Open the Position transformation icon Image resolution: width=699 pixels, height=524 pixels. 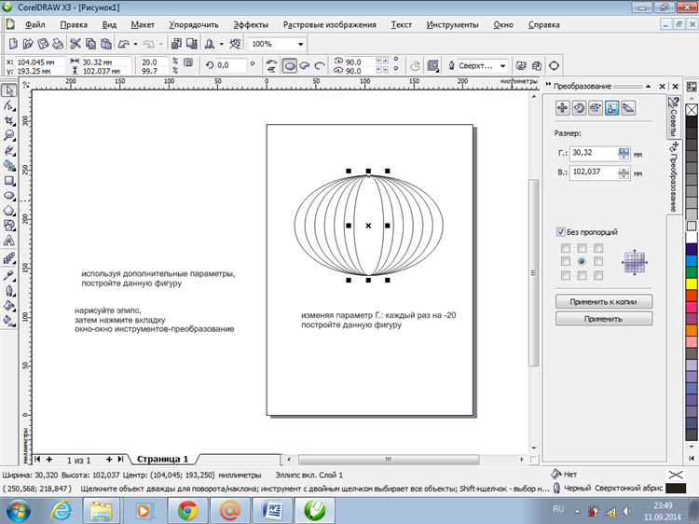click(x=563, y=108)
